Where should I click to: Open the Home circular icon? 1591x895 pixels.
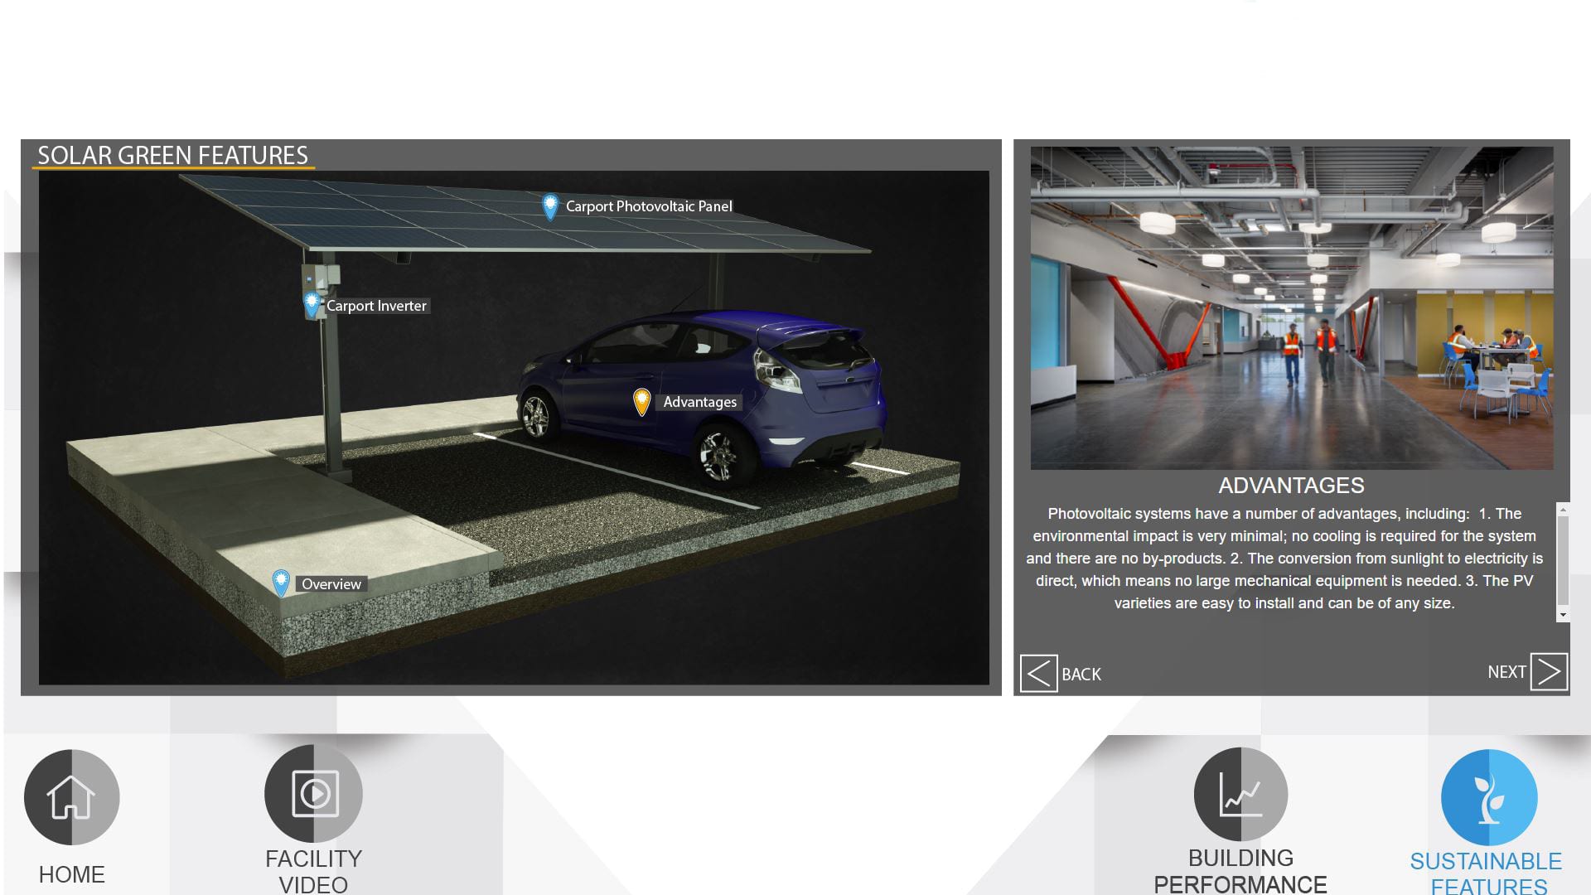72,797
